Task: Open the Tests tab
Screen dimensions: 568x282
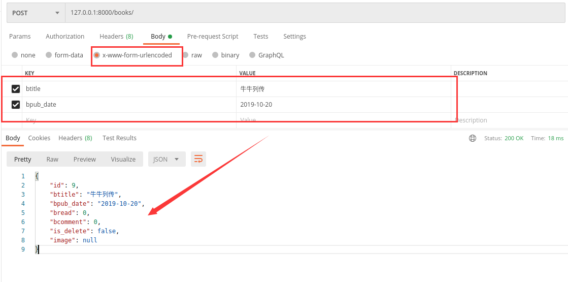Action: point(261,36)
